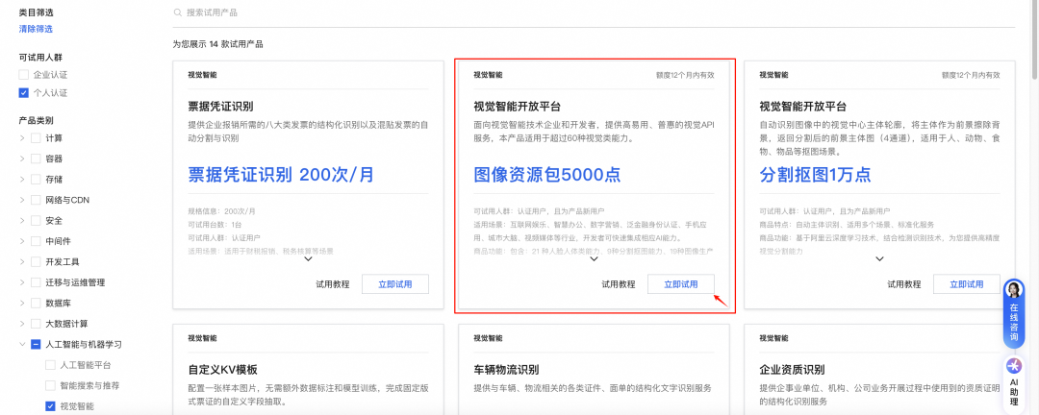Toggle the 人工智能与机器学习 checkbox

pos(36,344)
